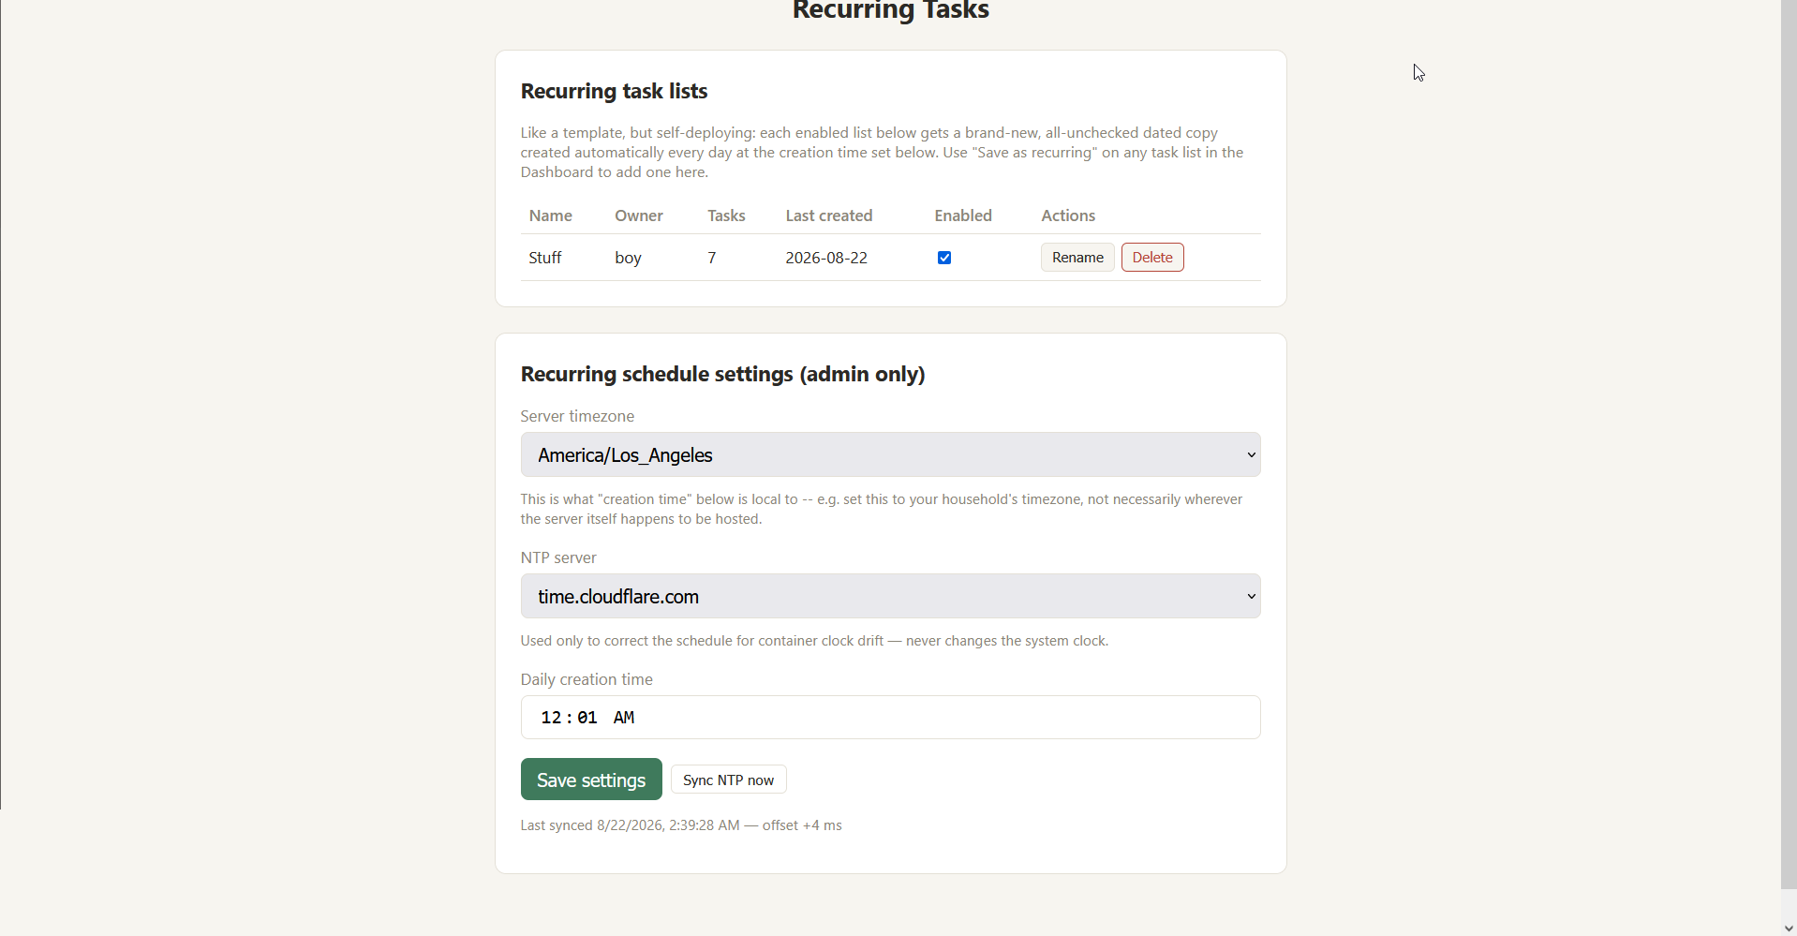
Task: Click the Daily creation time field
Action: pos(890,718)
